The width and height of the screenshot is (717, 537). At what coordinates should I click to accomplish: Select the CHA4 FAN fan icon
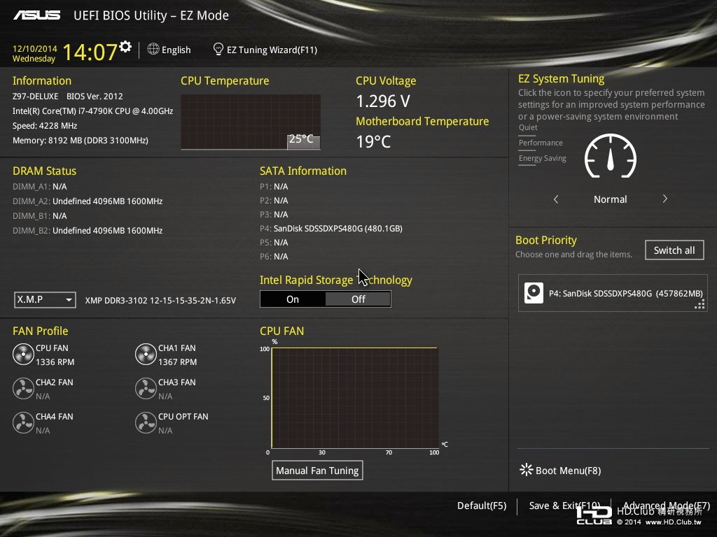tap(23, 423)
